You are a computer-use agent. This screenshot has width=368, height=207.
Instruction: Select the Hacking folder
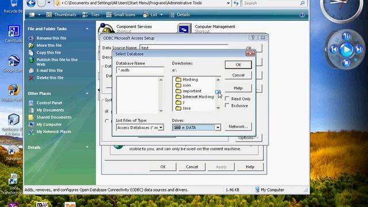[x=187, y=79]
